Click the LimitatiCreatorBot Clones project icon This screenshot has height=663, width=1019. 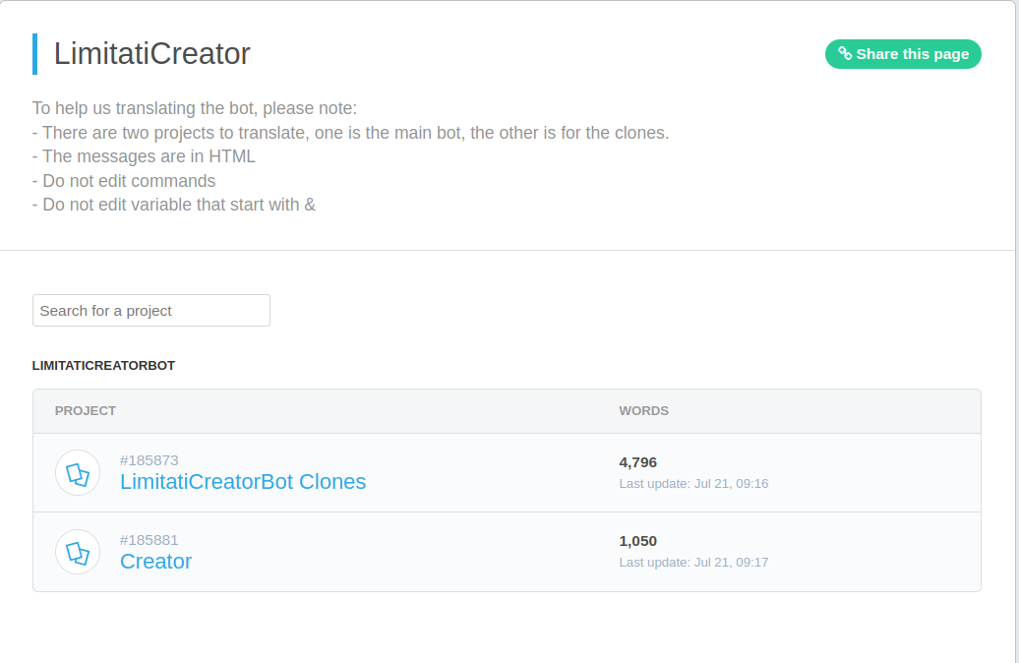click(x=78, y=473)
